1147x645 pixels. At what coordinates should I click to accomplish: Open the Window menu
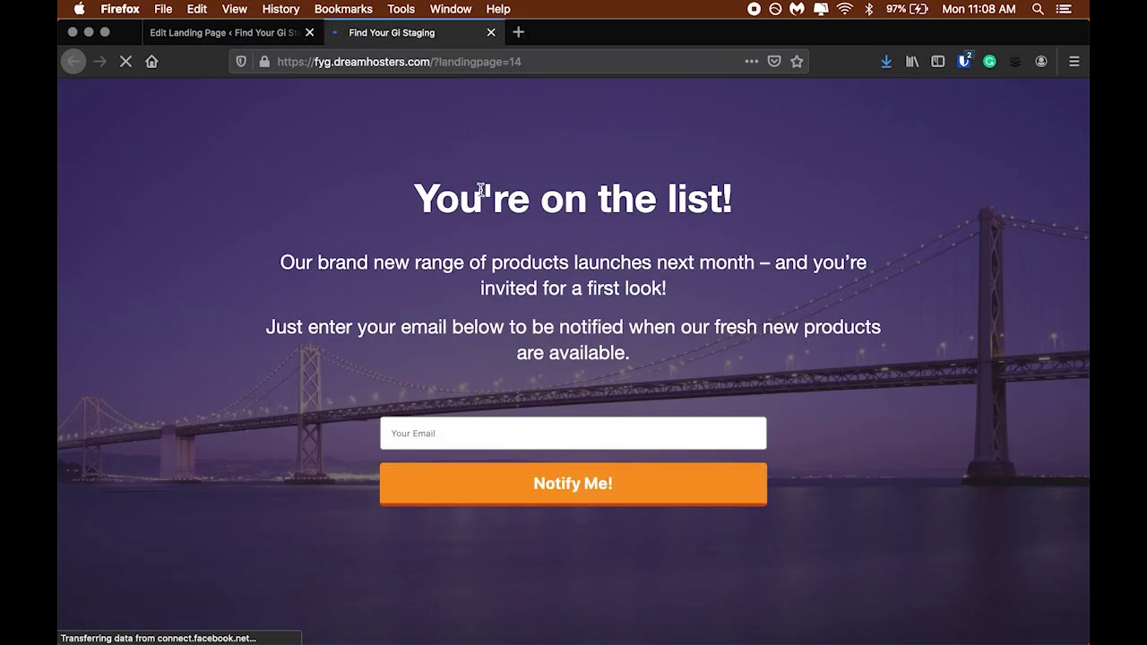click(451, 9)
